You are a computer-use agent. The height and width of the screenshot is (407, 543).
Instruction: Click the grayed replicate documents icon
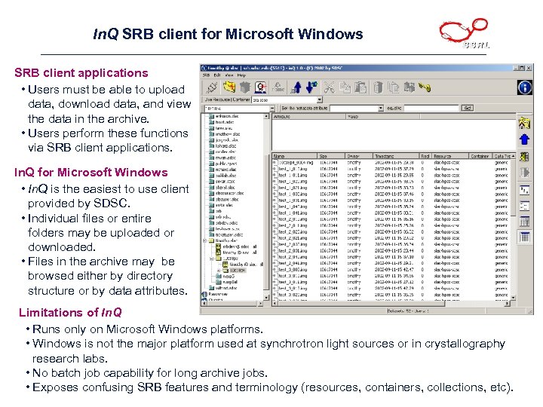tap(393, 87)
